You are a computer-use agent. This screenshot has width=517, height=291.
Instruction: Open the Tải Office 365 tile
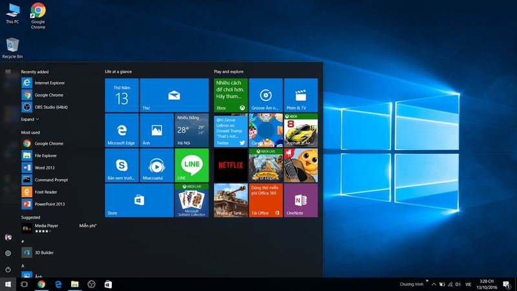(x=266, y=200)
